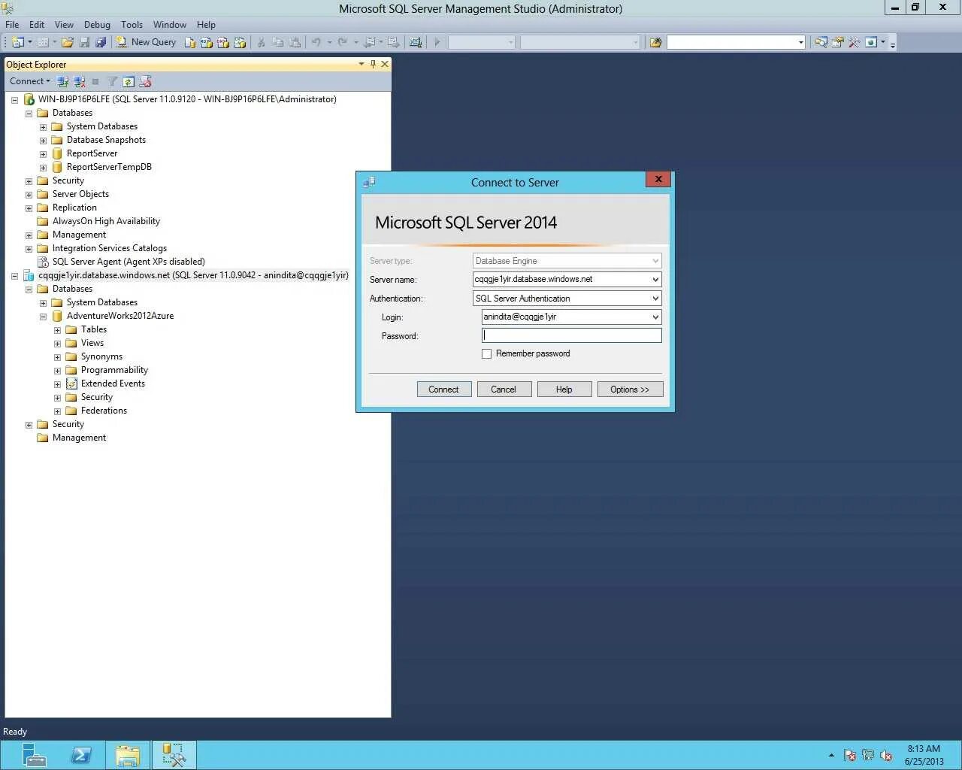Open the View menu
This screenshot has height=770, width=962.
click(x=64, y=25)
